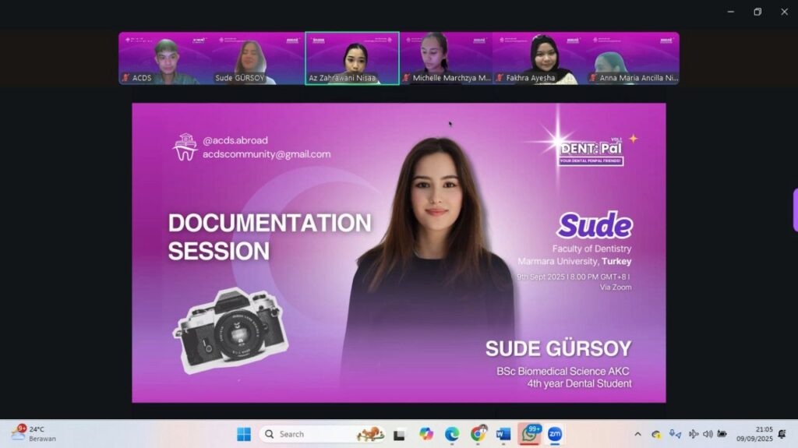Open the OneDrive tray icon
The width and height of the screenshot is (798, 448).
pos(656,434)
